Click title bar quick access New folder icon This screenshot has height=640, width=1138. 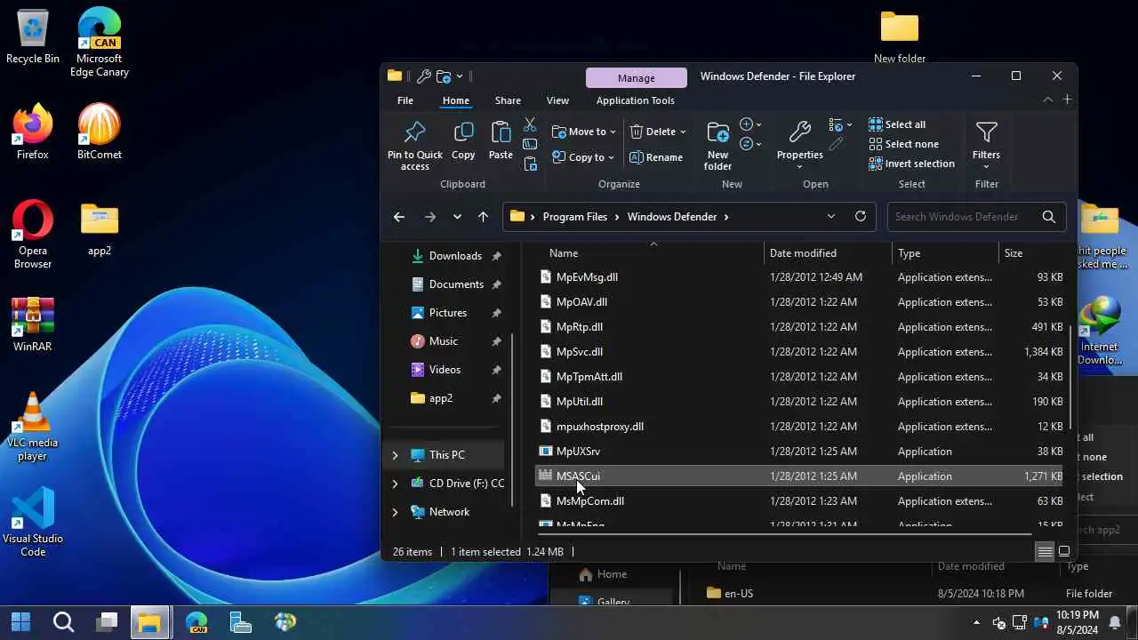point(443,76)
